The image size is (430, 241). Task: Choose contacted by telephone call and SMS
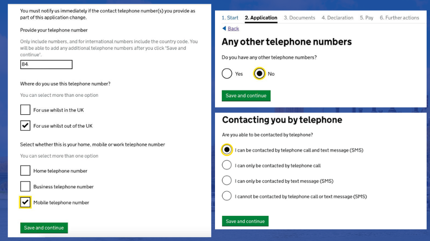coord(227,149)
